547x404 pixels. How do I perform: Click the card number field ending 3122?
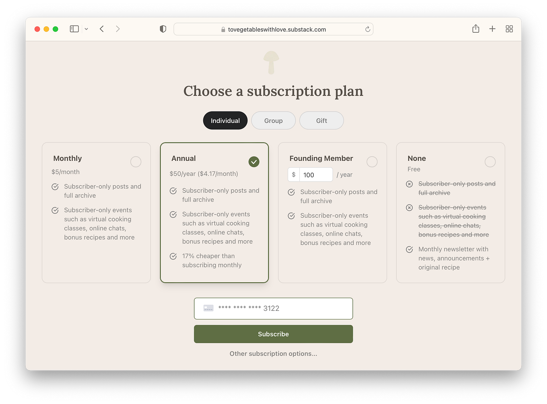273,309
